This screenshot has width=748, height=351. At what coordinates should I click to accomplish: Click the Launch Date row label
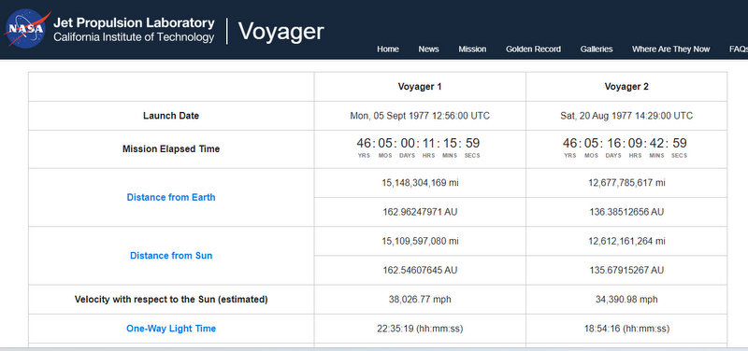[x=171, y=116]
